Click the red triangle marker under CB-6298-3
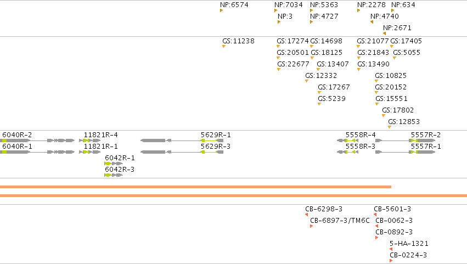467x264 pixels. click(306, 215)
